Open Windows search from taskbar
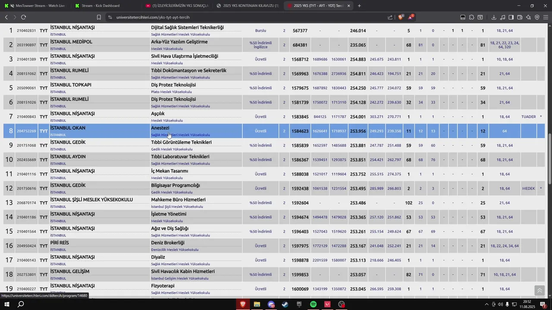The height and width of the screenshot is (310, 552). click(x=21, y=304)
